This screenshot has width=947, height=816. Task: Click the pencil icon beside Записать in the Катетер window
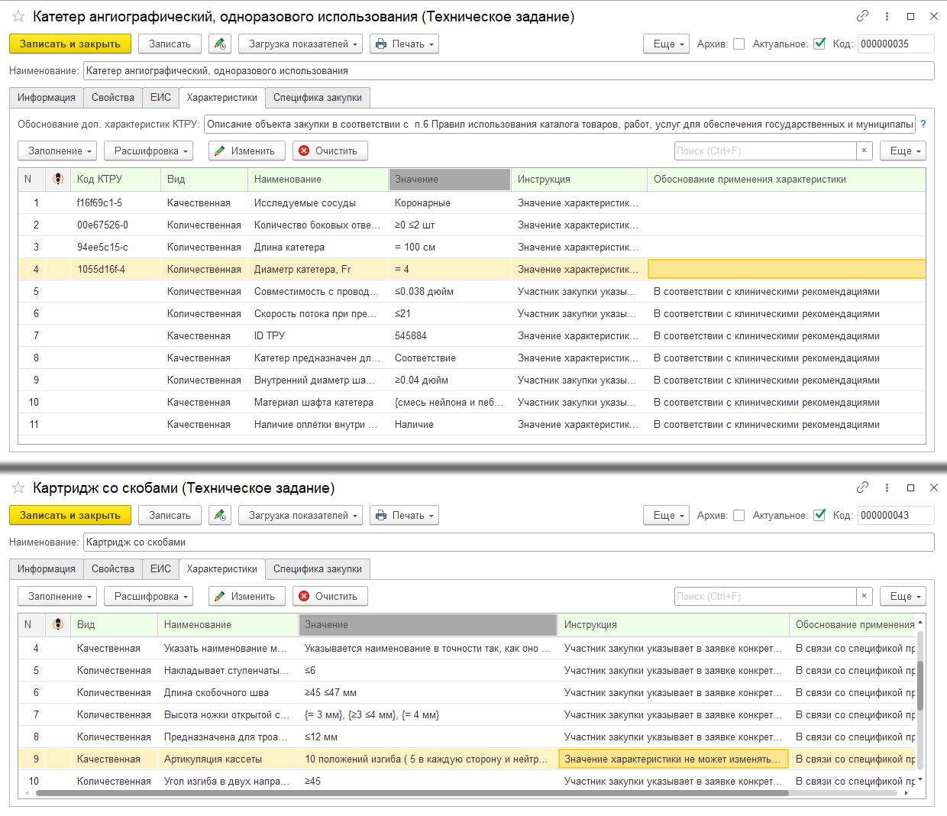220,44
